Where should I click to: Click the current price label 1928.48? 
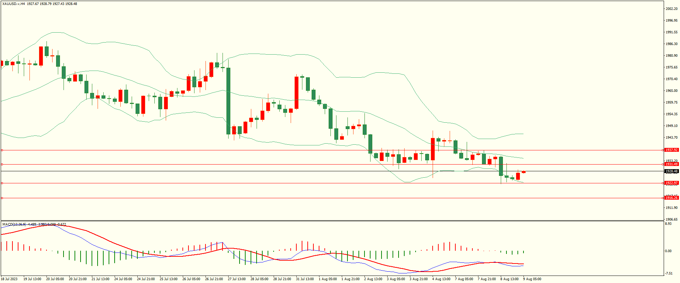671,171
